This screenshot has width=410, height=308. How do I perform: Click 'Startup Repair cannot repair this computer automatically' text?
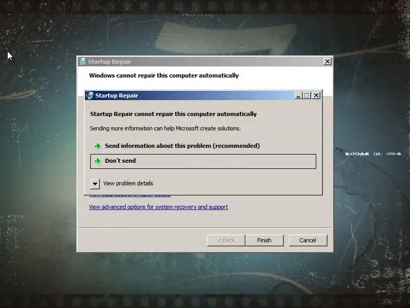click(x=173, y=114)
